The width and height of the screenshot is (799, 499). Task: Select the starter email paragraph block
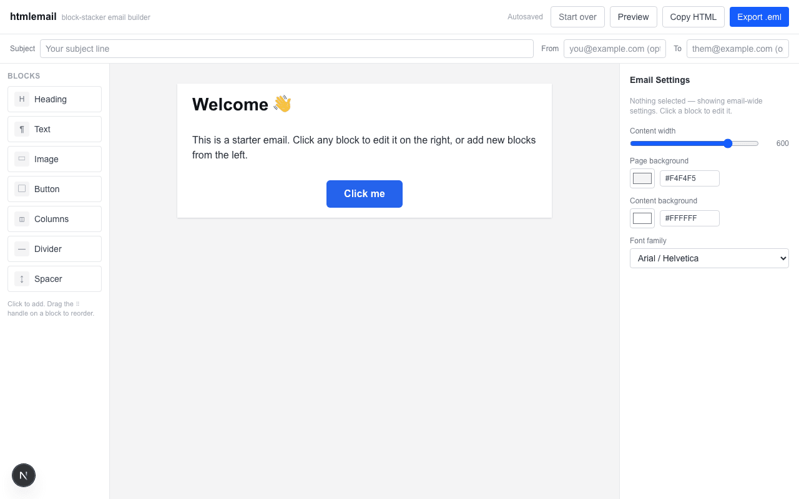(365, 148)
